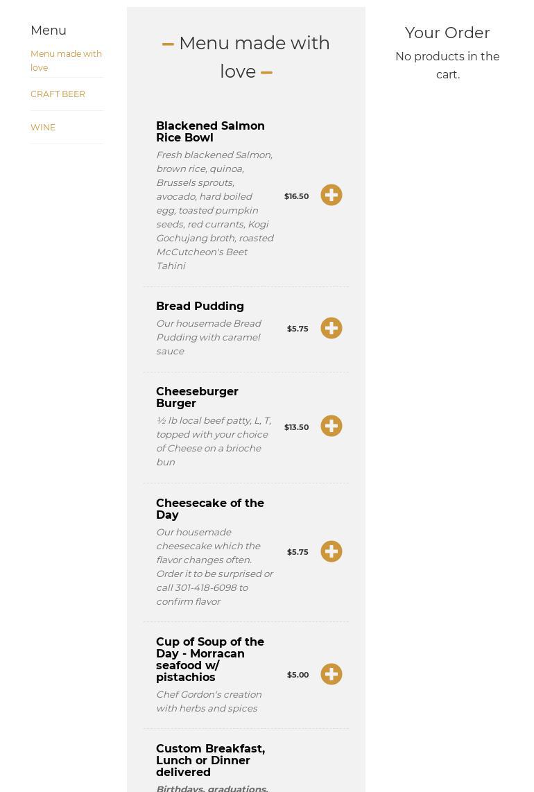Click the $16.50 salmon bowl price
This screenshot has width=534, height=792.
point(296,196)
